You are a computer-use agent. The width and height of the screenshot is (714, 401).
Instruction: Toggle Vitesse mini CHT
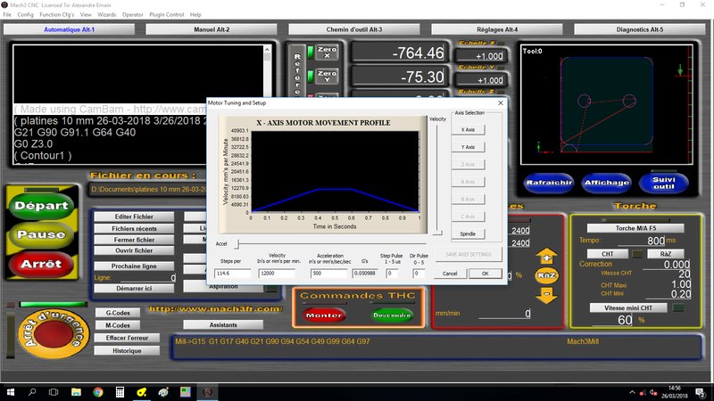(628, 307)
